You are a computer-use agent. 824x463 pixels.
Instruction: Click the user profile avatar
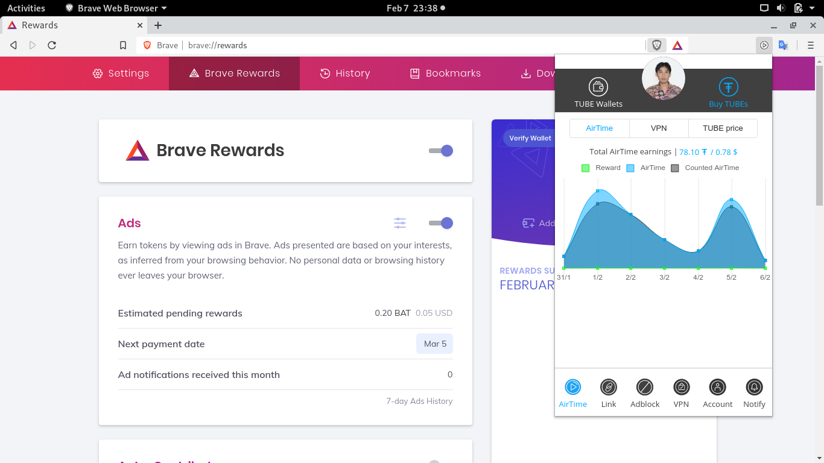(663, 78)
